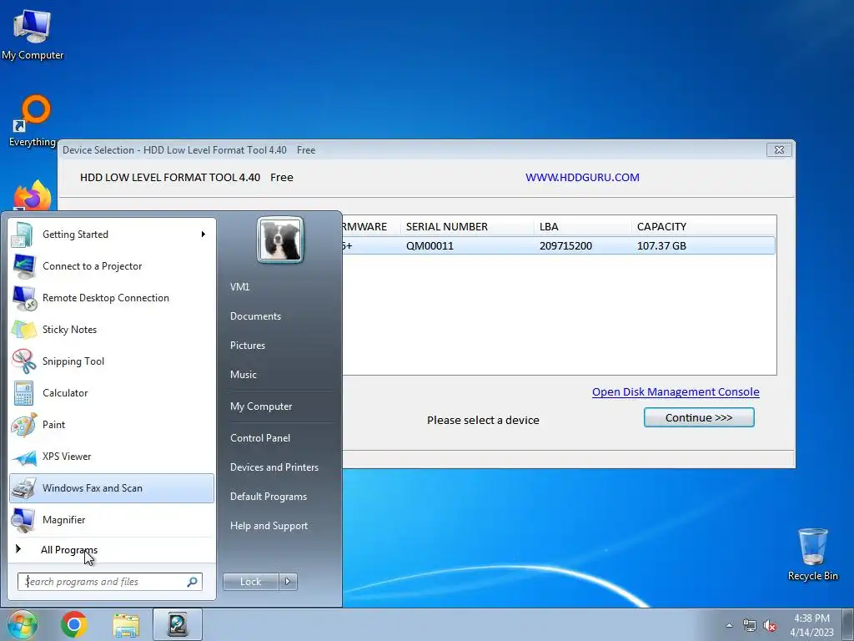Launch Connect to a Projector
The height and width of the screenshot is (641, 854).
click(x=112, y=266)
